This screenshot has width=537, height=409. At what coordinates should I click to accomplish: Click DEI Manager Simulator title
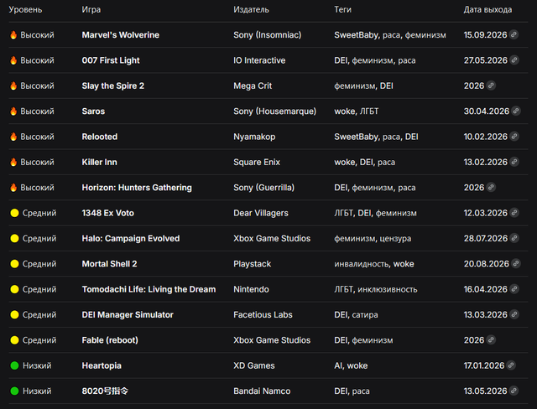coord(128,314)
